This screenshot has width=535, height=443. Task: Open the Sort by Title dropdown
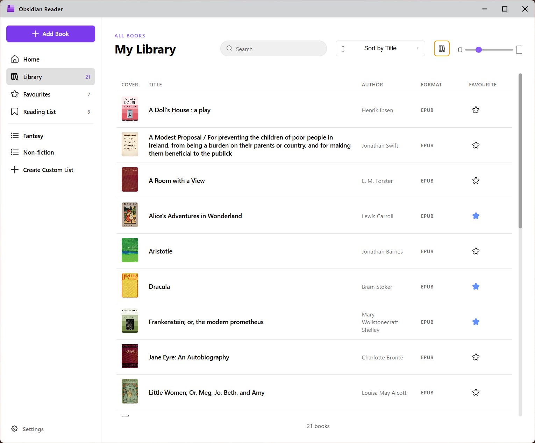380,48
